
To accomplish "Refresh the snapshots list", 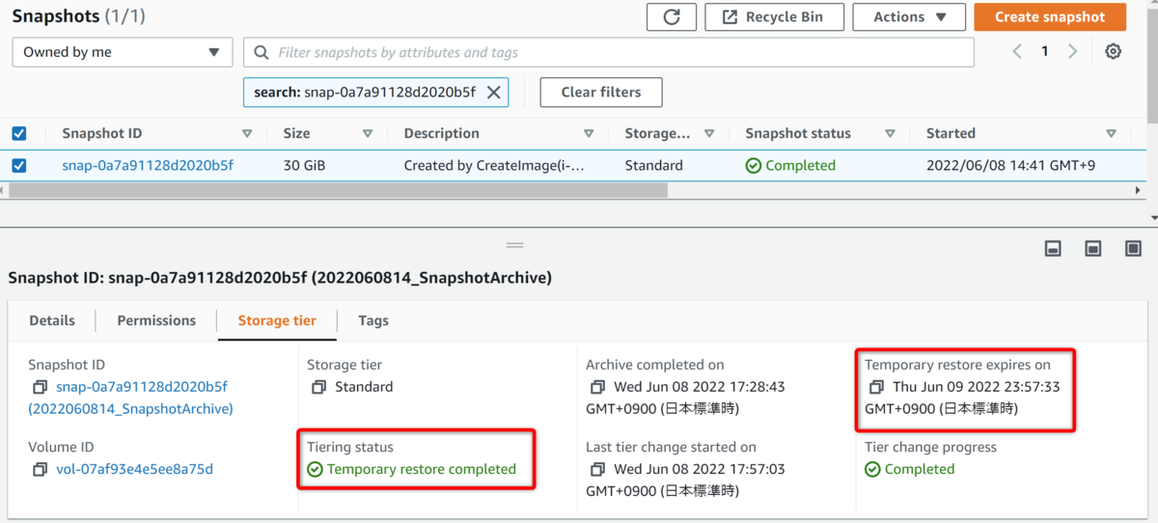I will 672,16.
